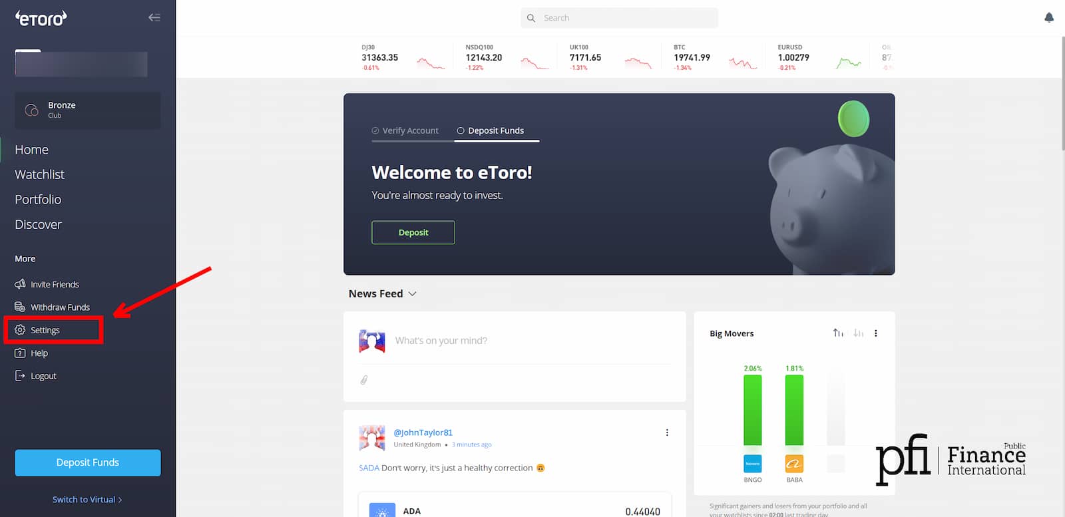Click the Logout door icon
The width and height of the screenshot is (1065, 517).
pyautogui.click(x=20, y=376)
